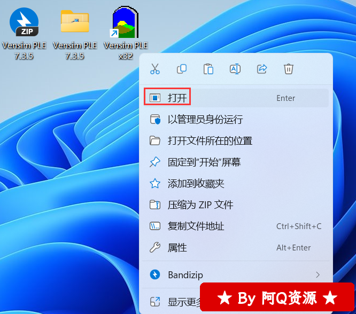Select the Vensim PLE x32 shortcut icon
The image size is (356, 314).
coord(125,22)
